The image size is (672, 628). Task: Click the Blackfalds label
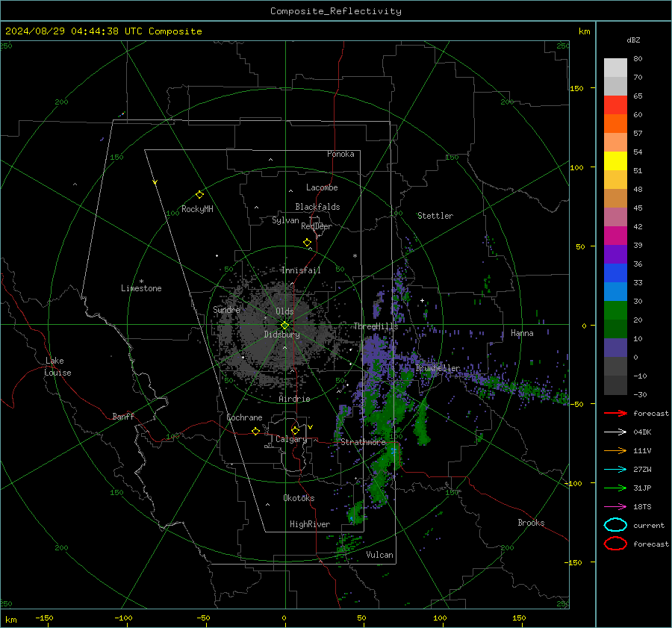pos(317,207)
